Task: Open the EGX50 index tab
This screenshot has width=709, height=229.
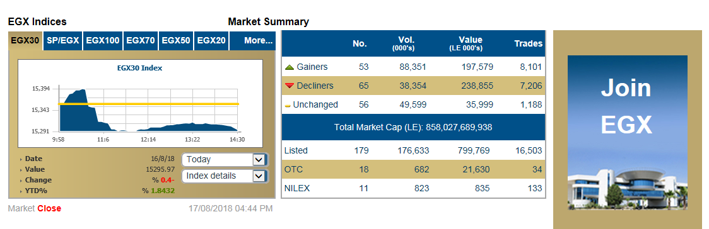Action: click(176, 40)
